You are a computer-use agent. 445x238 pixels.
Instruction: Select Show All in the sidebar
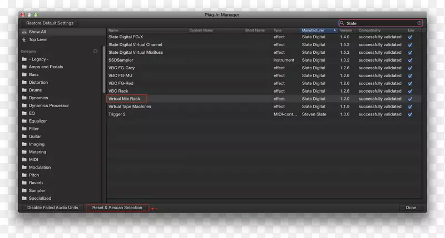[62, 32]
